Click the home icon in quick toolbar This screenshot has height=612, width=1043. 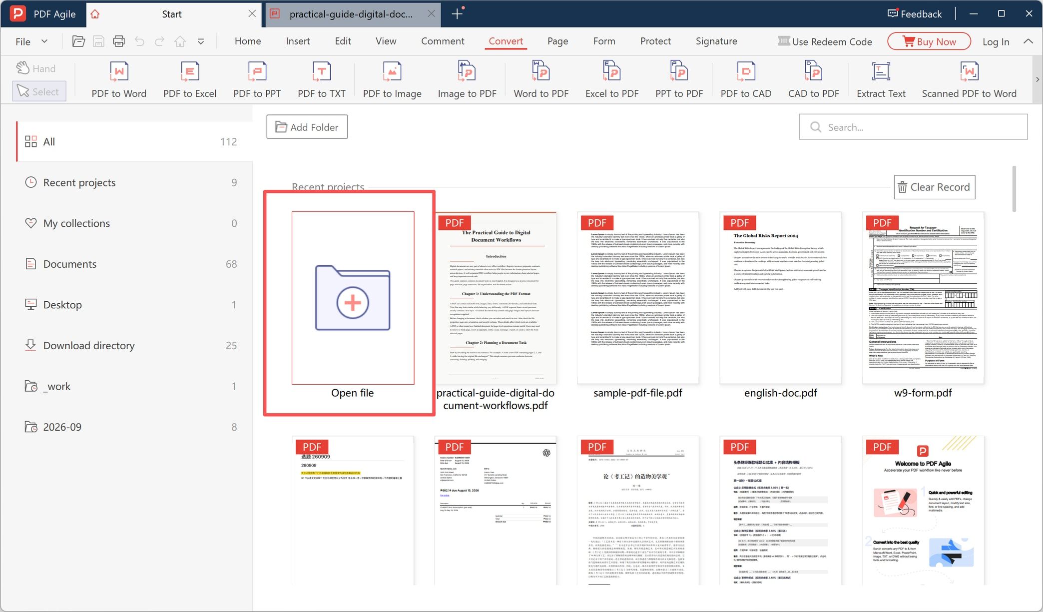(x=180, y=41)
